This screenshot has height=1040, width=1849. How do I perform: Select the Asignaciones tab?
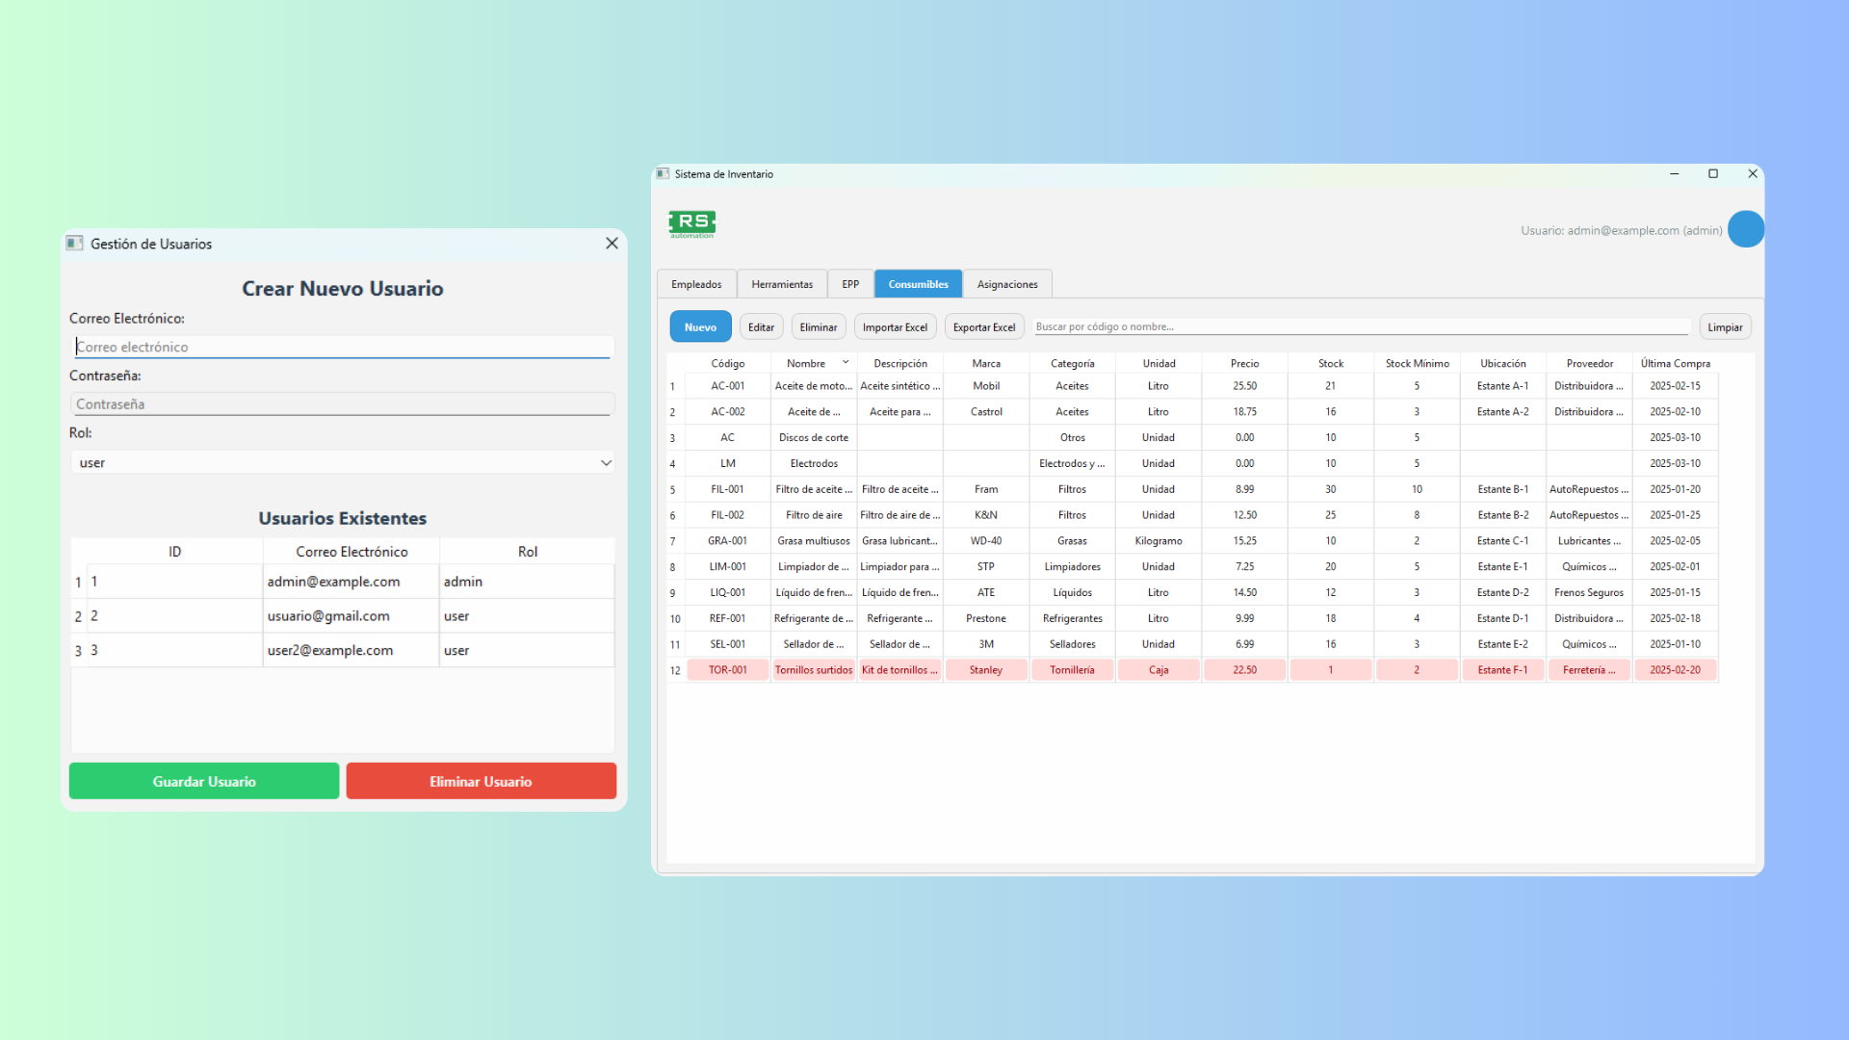click(x=1007, y=284)
